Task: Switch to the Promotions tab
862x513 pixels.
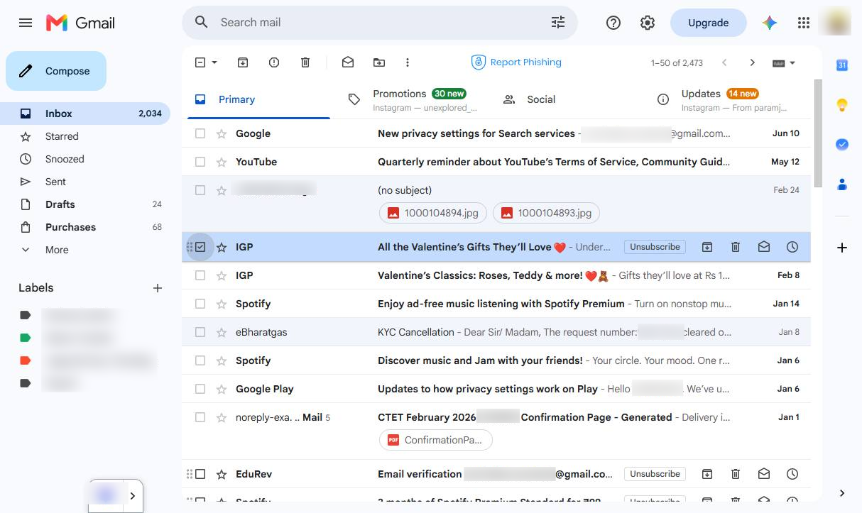Action: point(413,99)
